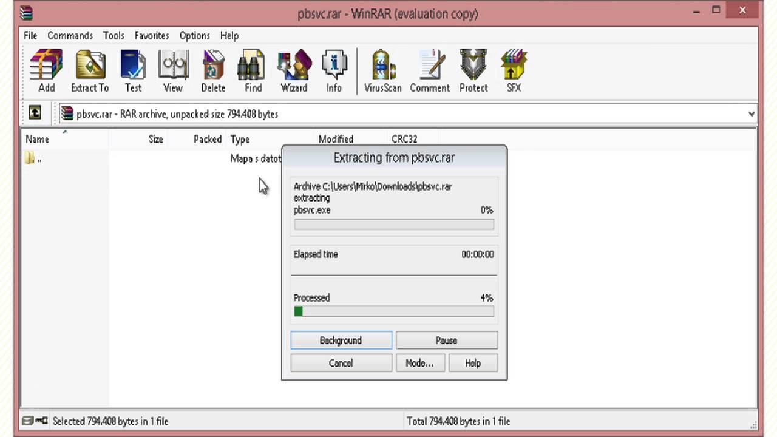Click the 'Extracting from pbsvc.rar' dialog title

pos(394,157)
